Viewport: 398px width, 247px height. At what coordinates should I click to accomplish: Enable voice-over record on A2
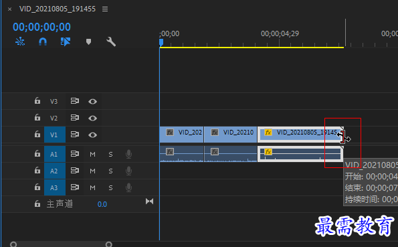pyautogui.click(x=128, y=171)
